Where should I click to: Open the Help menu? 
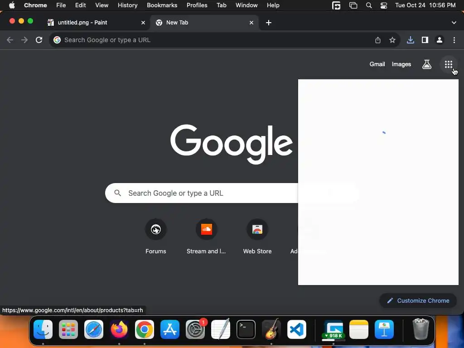click(x=273, y=5)
